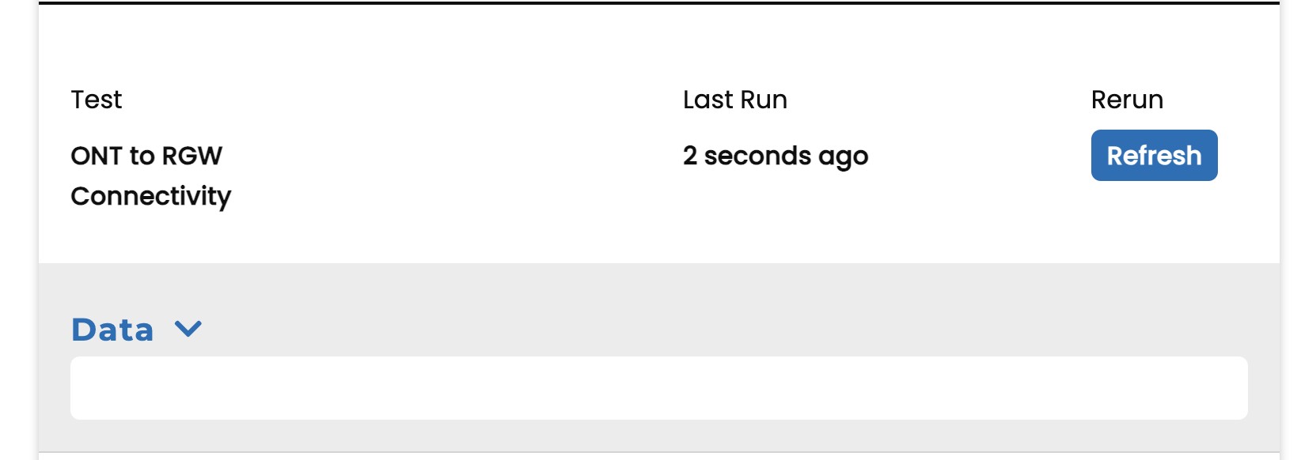
Task: Click the word 'ONT' in the test row
Action: click(x=96, y=156)
